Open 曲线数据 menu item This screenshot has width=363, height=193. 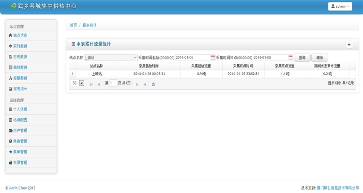click(x=20, y=68)
